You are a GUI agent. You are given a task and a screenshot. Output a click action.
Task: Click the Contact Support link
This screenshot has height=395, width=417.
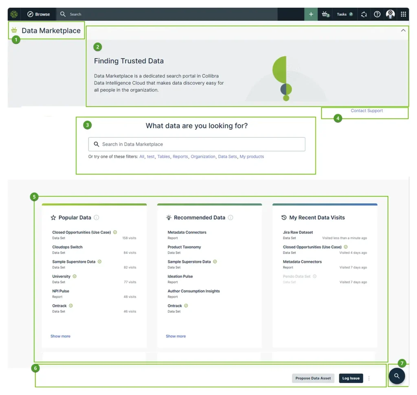[367, 111]
